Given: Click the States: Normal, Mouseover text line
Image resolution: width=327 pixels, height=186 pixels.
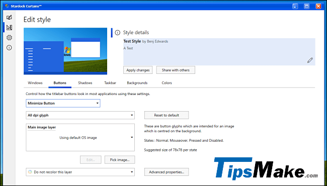Looking at the screenshot, I should click(x=184, y=140).
